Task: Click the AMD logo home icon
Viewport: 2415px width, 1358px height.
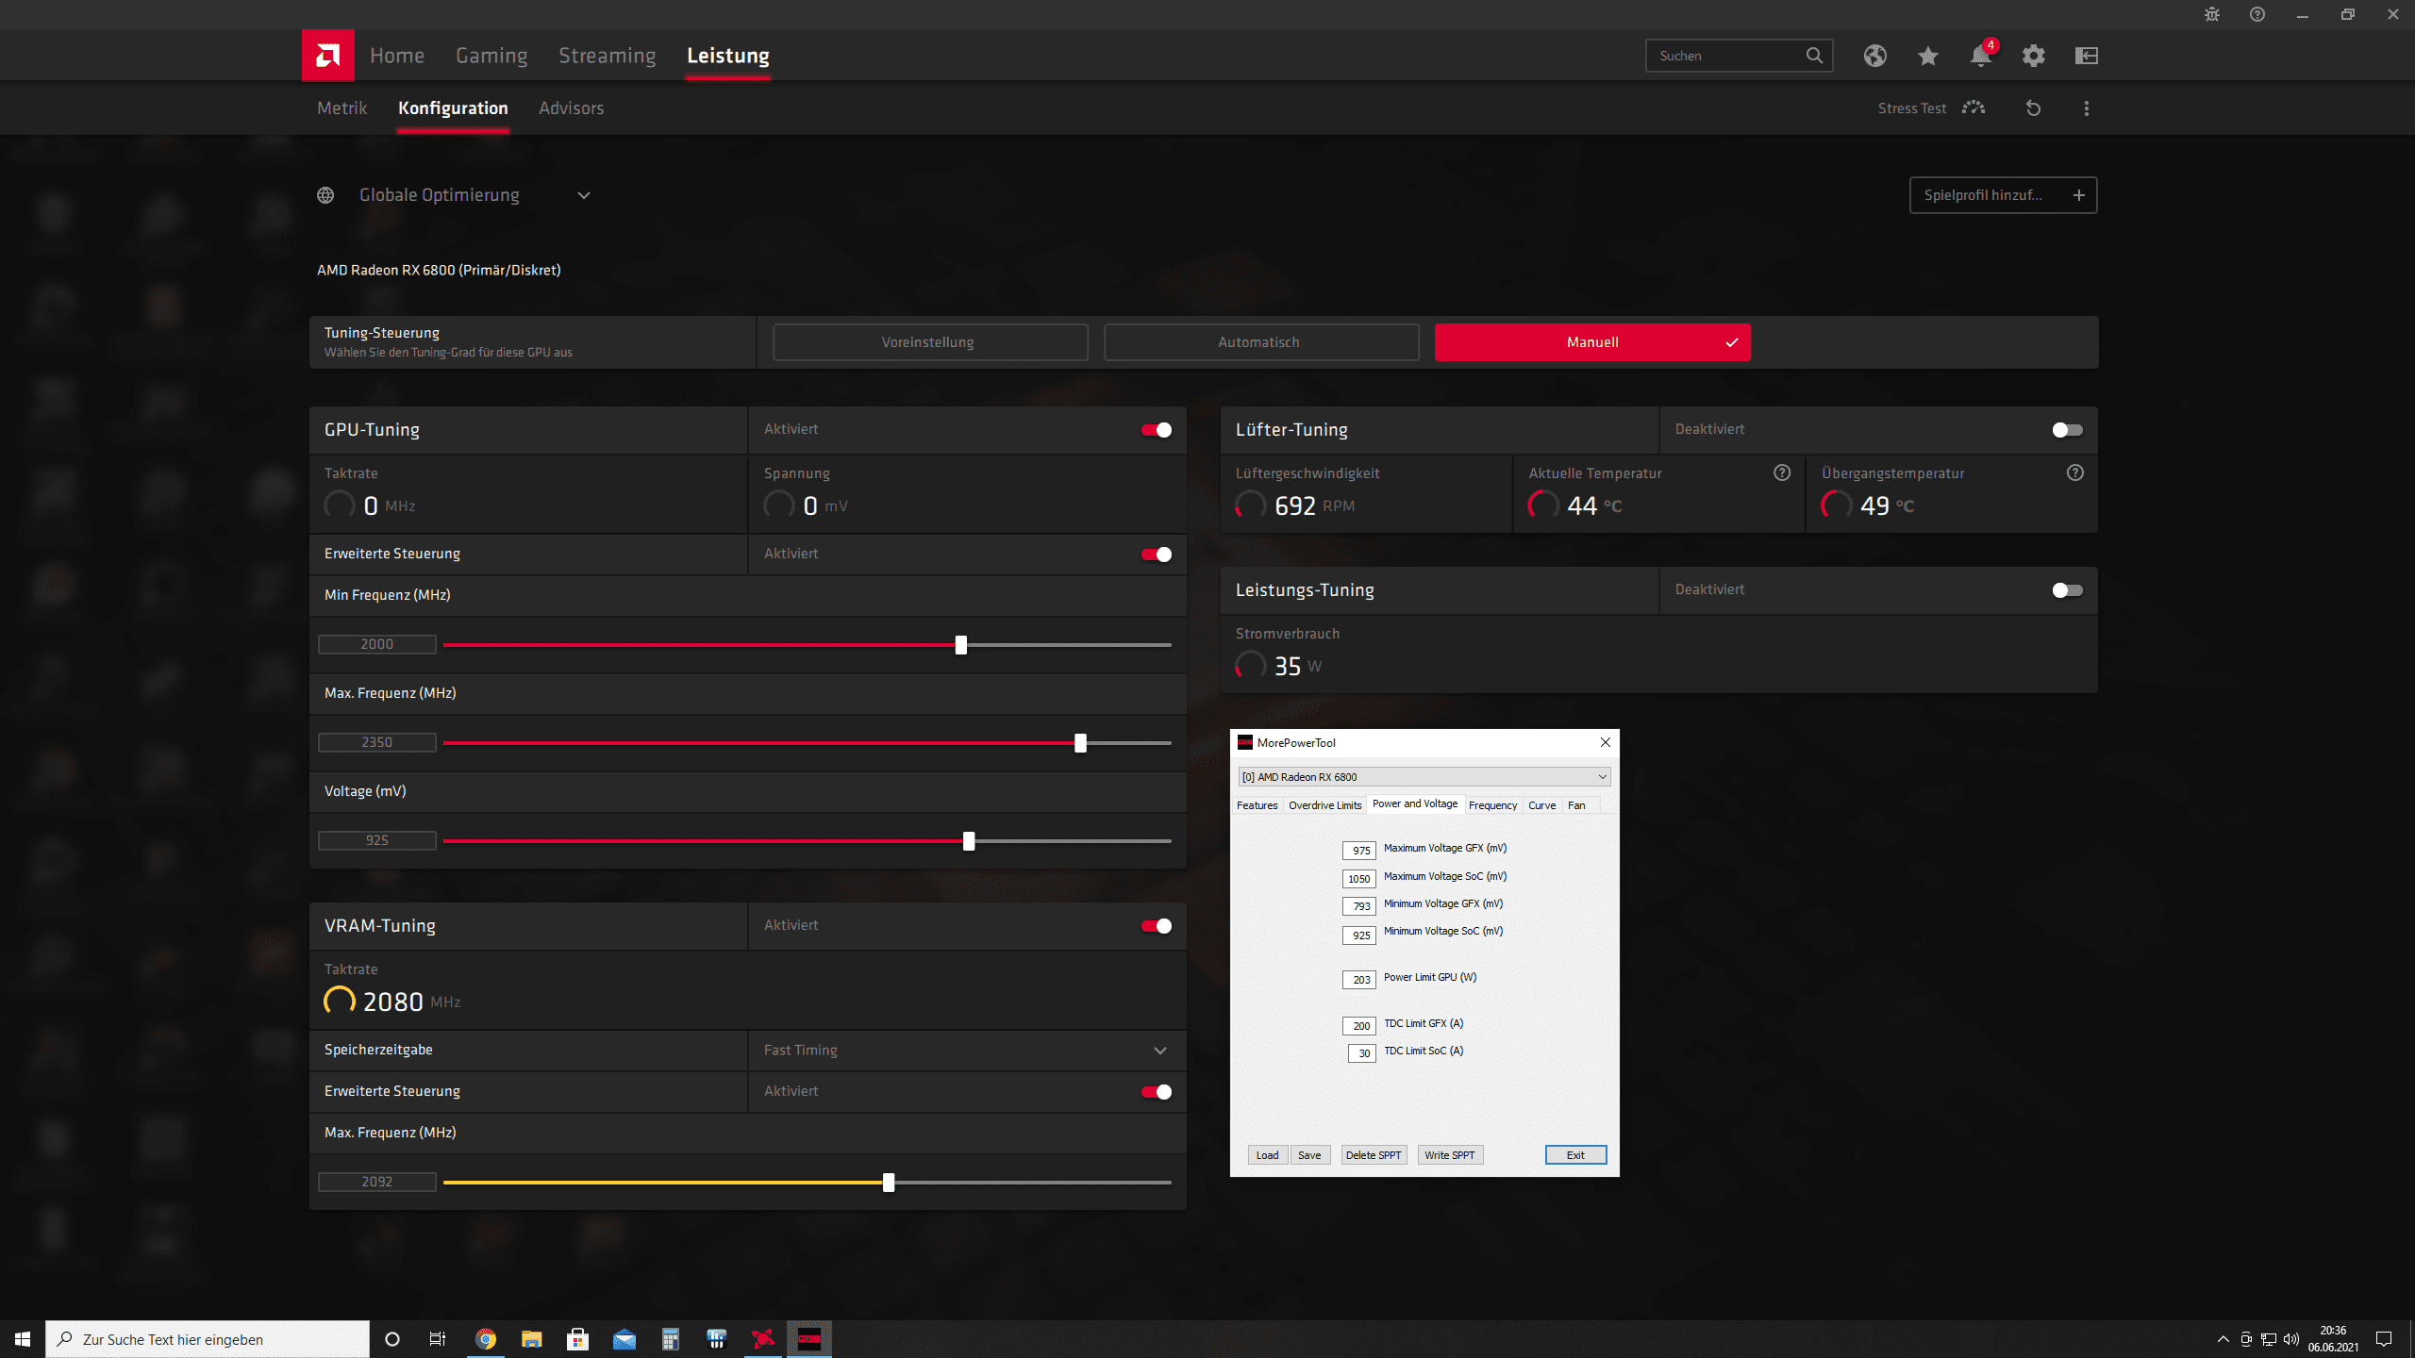Action: click(327, 56)
